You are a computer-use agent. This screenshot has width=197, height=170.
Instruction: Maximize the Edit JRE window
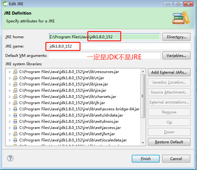coord(178,4)
